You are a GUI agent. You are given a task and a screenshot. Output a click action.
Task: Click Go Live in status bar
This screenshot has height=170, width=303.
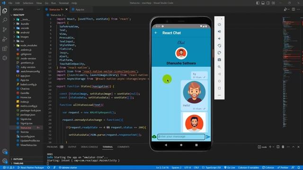pos(230,168)
